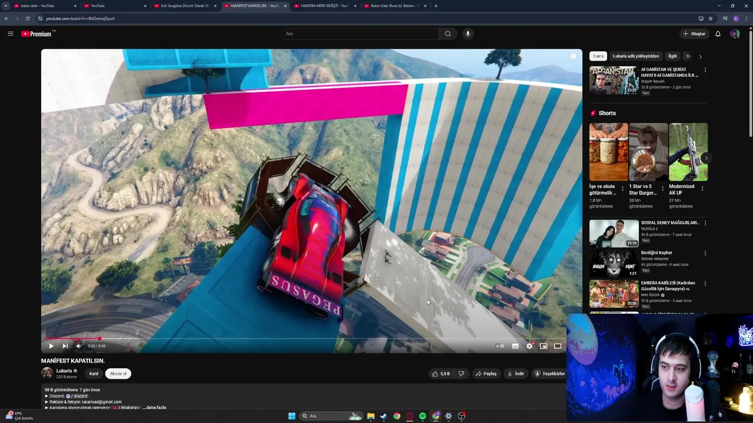
Task: Click the taskbar Ara search box
Action: coord(330,416)
